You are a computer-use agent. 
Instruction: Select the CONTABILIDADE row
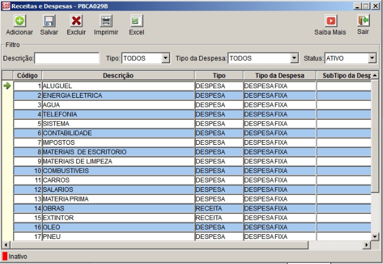pyautogui.click(x=192, y=133)
